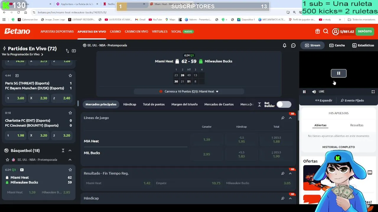378x212 pixels.
Task: Switch to the Mercados de Cuartos tab
Action: 219,104
